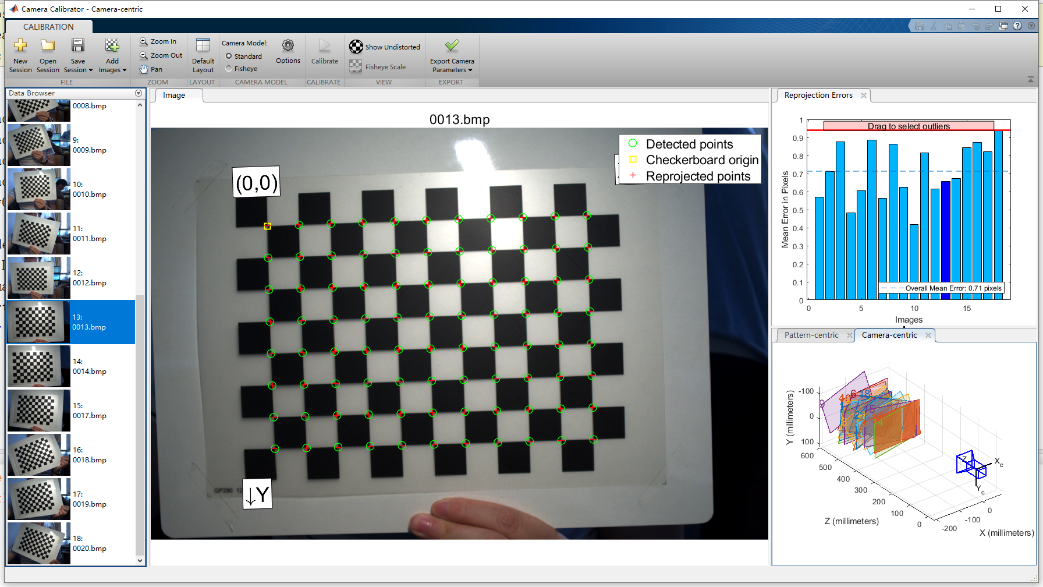This screenshot has width=1043, height=587.
Task: Collapse the Data Browser panel
Action: 139,93
